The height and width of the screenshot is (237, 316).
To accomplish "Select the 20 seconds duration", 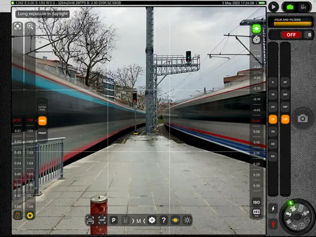I will [273, 107].
